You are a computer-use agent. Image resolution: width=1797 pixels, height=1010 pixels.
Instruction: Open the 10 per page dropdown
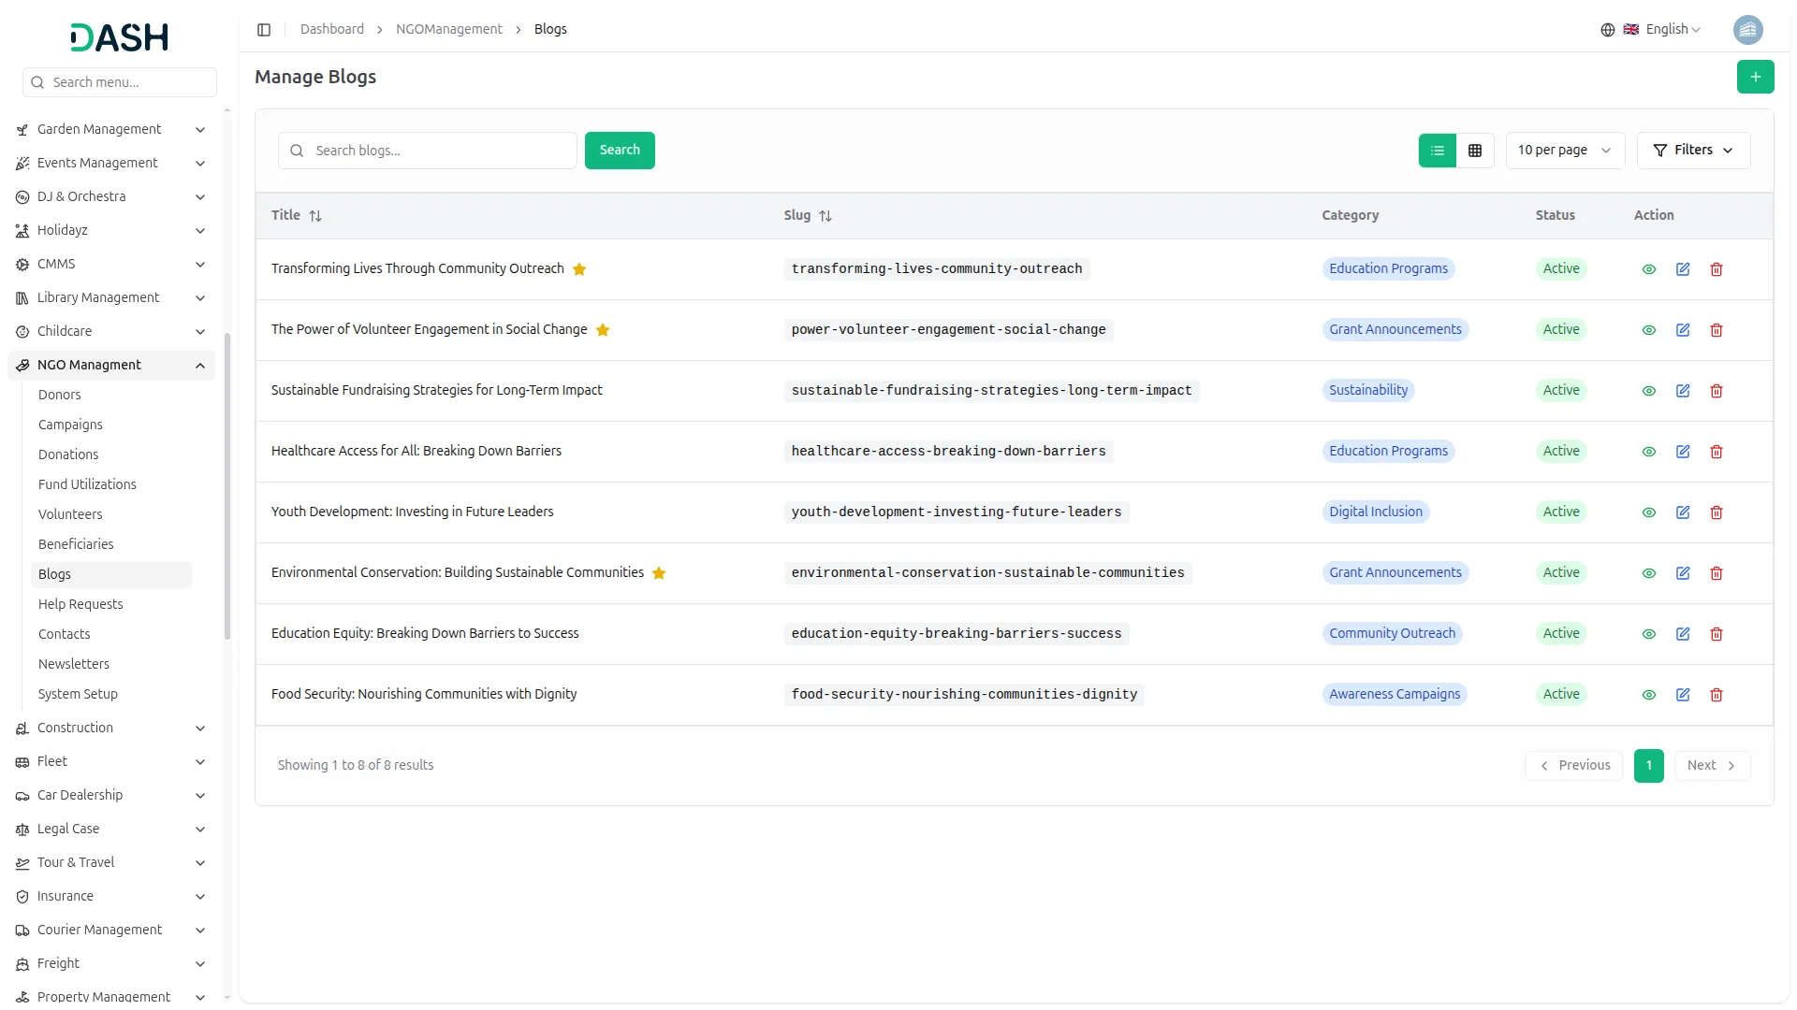coord(1564,151)
